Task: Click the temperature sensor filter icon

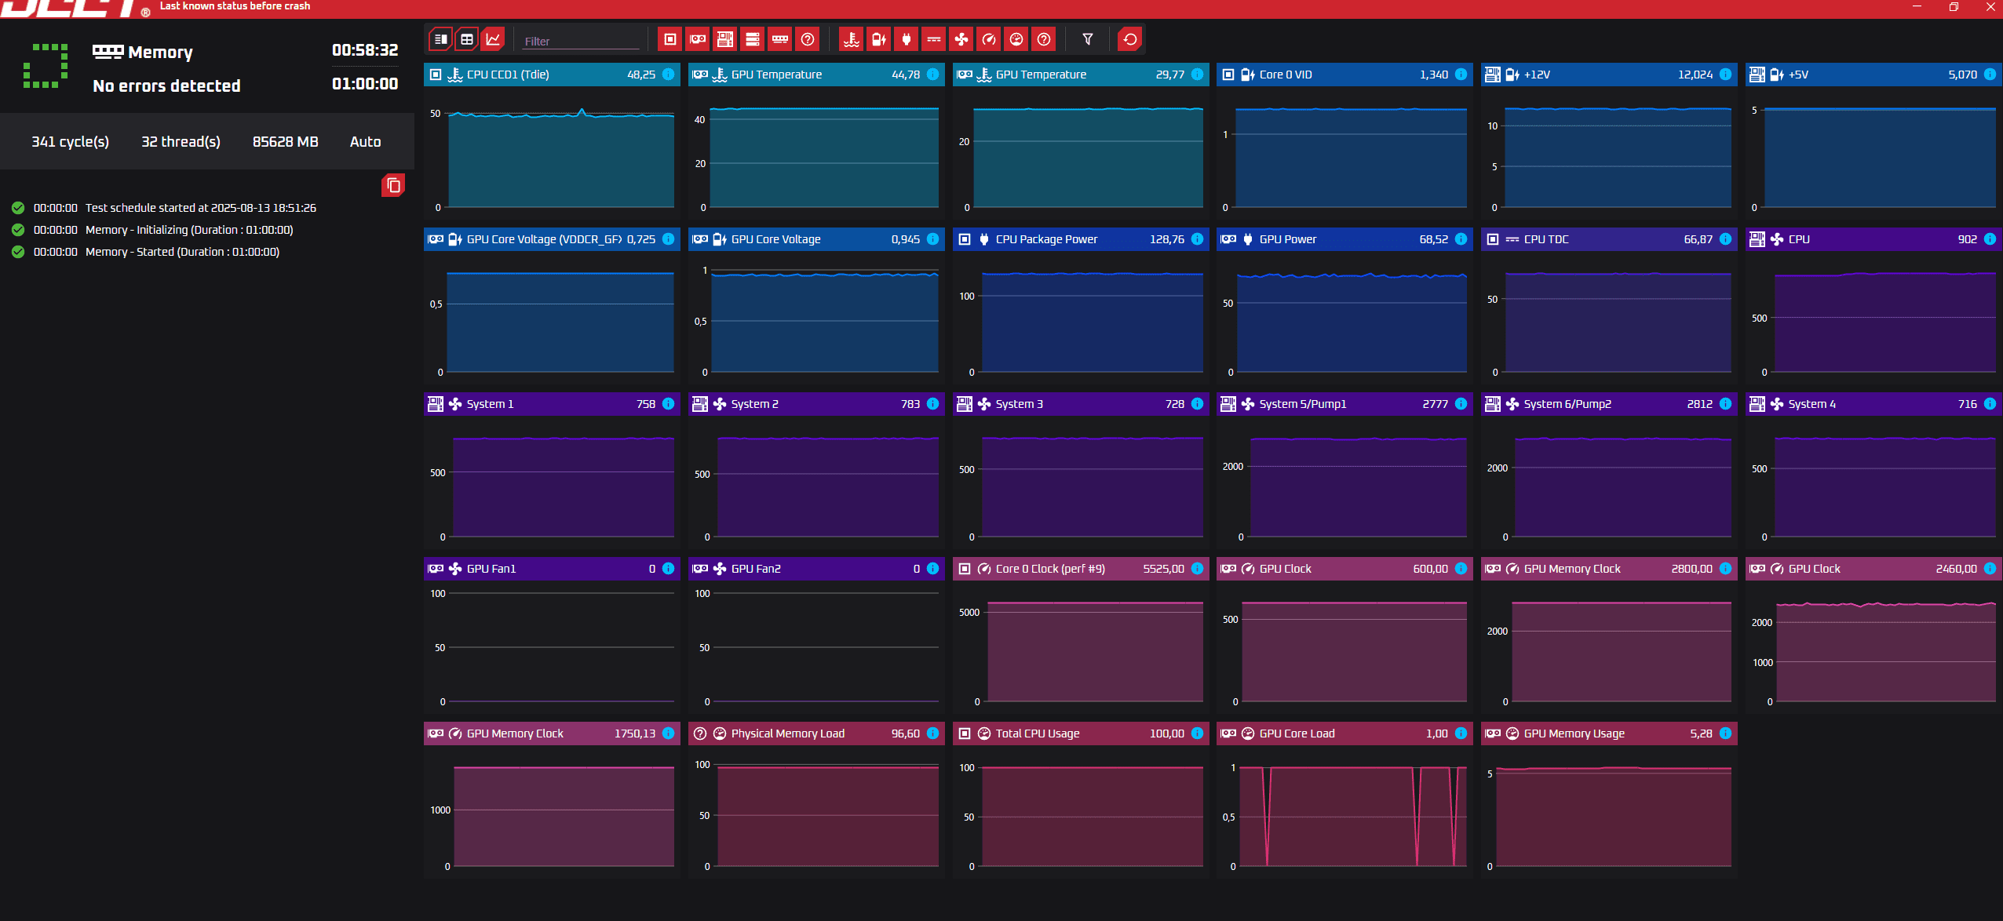Action: 851,39
